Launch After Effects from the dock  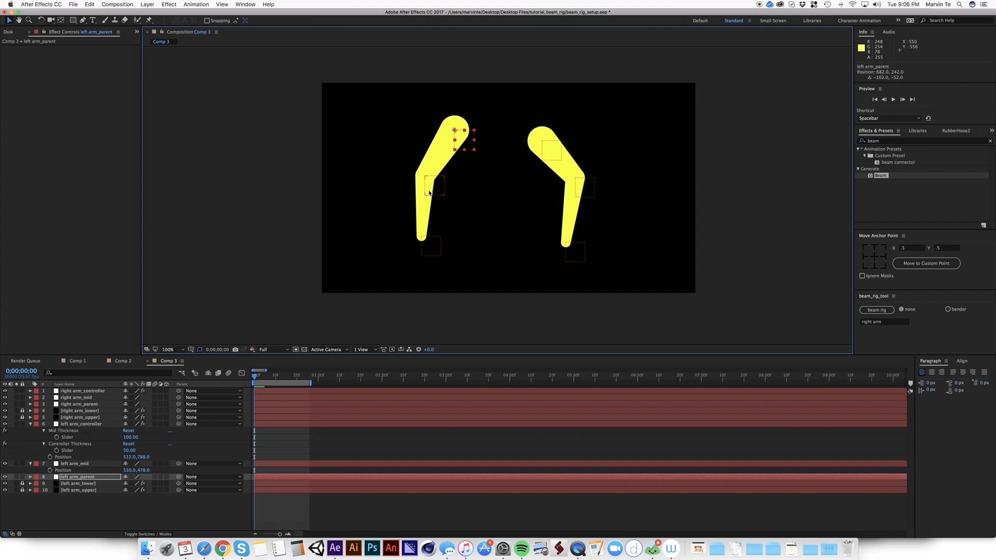pyautogui.click(x=334, y=548)
